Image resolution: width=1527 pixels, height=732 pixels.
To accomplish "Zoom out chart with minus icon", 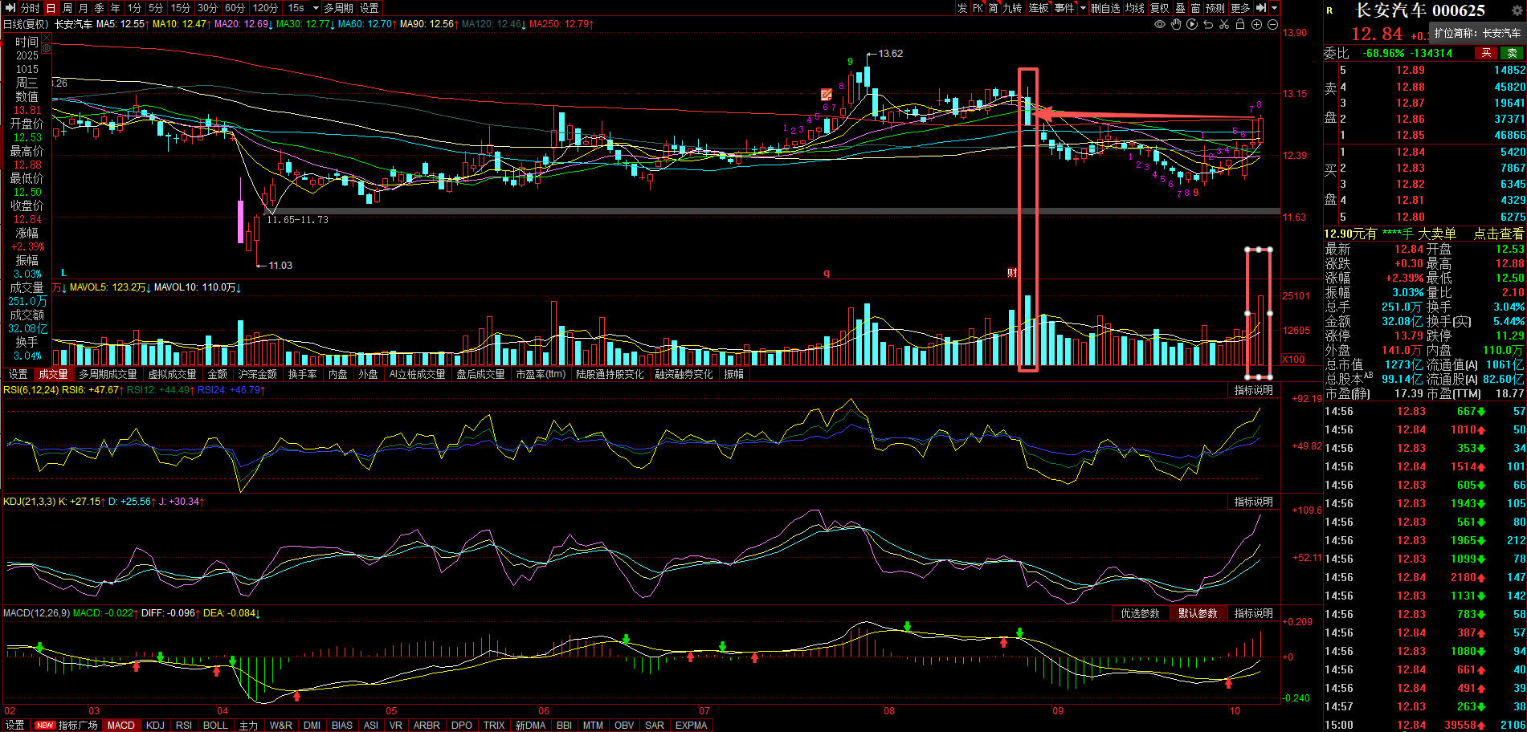I will click(x=1272, y=25).
